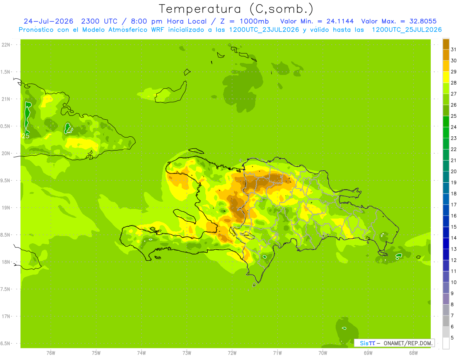This screenshot has width=464, height=358.
Task: Click "1200UTC_25JUL2026" valid-until text
Action: click(407, 30)
